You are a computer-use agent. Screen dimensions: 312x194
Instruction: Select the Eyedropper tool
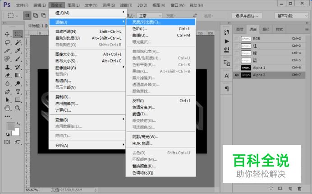tap(18, 50)
